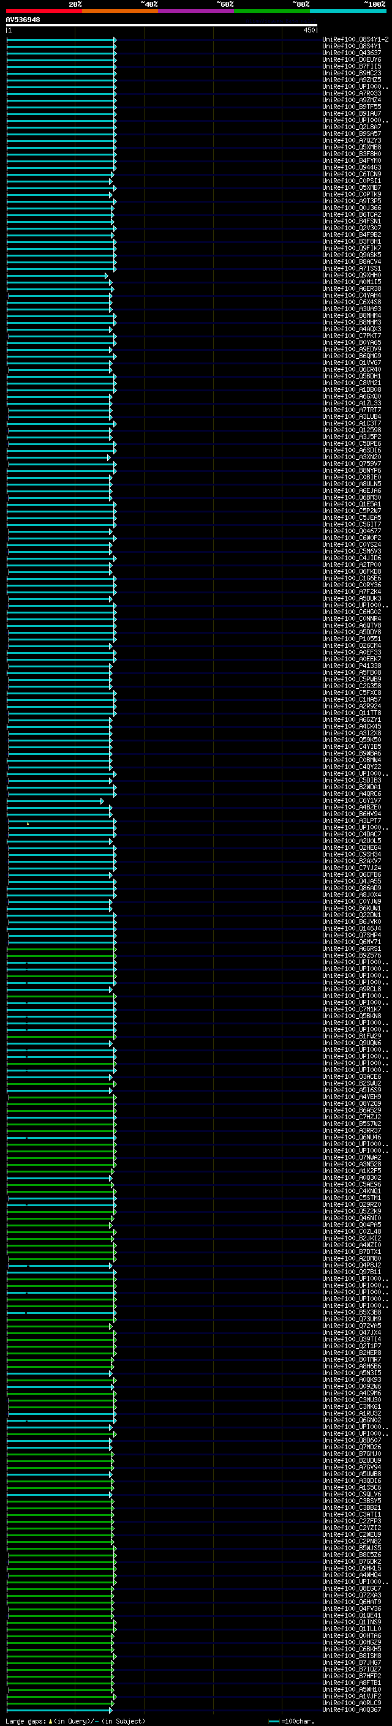Image resolution: width=392 pixels, height=1726 pixels.
Task: Select label UniRef100_C9SH34
Action: (x=352, y=854)
